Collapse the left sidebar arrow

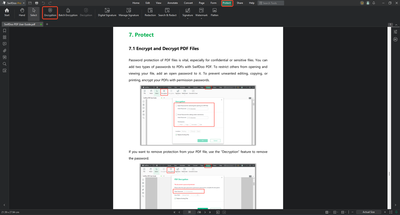(4, 205)
